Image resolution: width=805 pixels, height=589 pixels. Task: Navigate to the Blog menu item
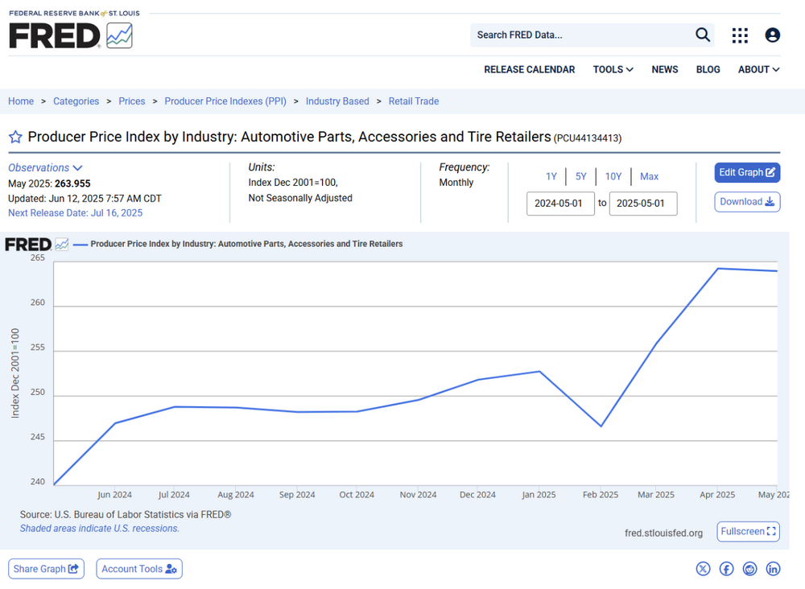tap(708, 70)
